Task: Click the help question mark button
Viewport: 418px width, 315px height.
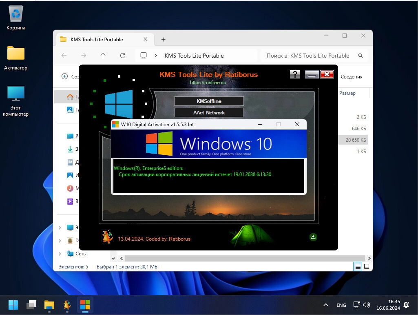Action: pos(295,74)
